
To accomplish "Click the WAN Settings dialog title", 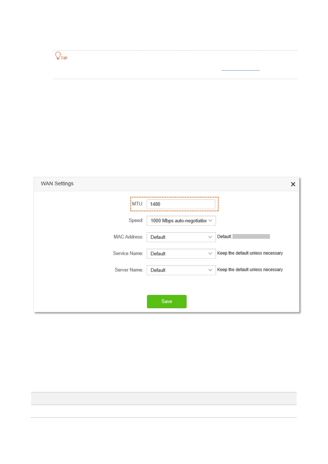I will tap(57, 184).
